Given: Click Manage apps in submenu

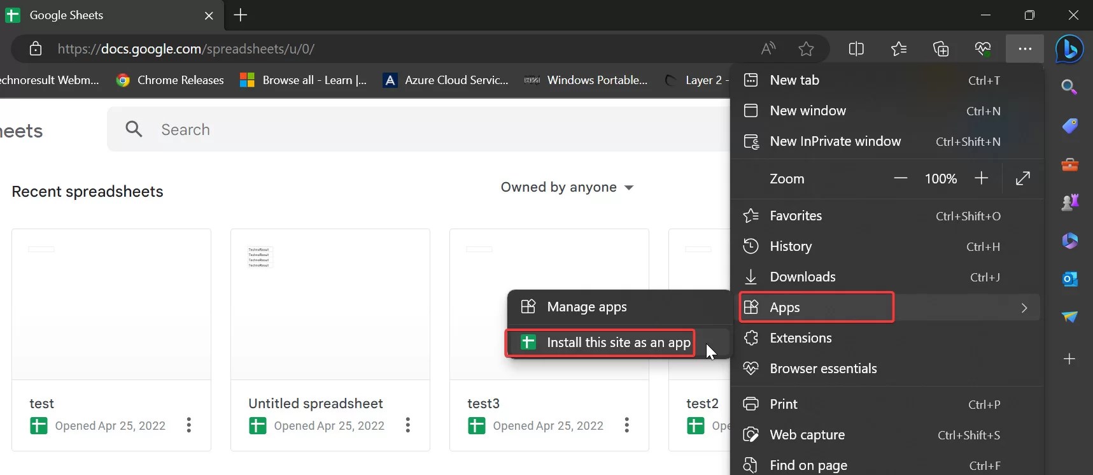Looking at the screenshot, I should tap(619, 307).
